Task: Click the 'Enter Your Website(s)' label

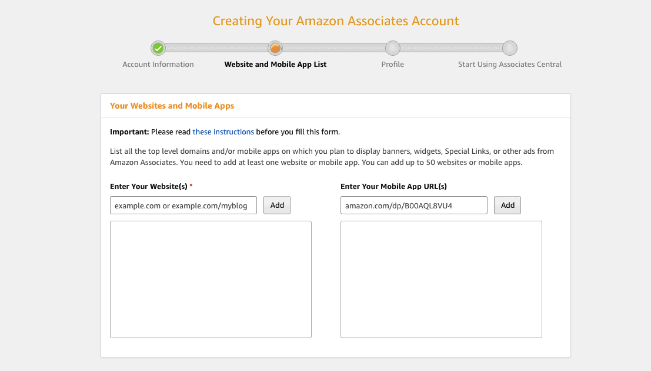Action: (x=149, y=187)
